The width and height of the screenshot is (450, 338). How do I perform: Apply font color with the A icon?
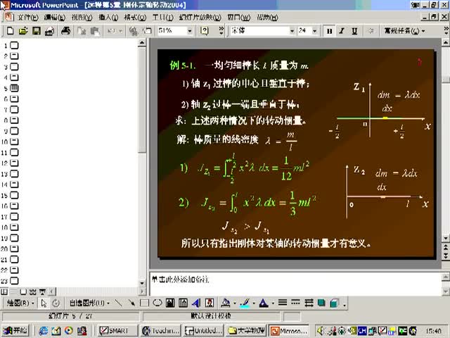264,303
